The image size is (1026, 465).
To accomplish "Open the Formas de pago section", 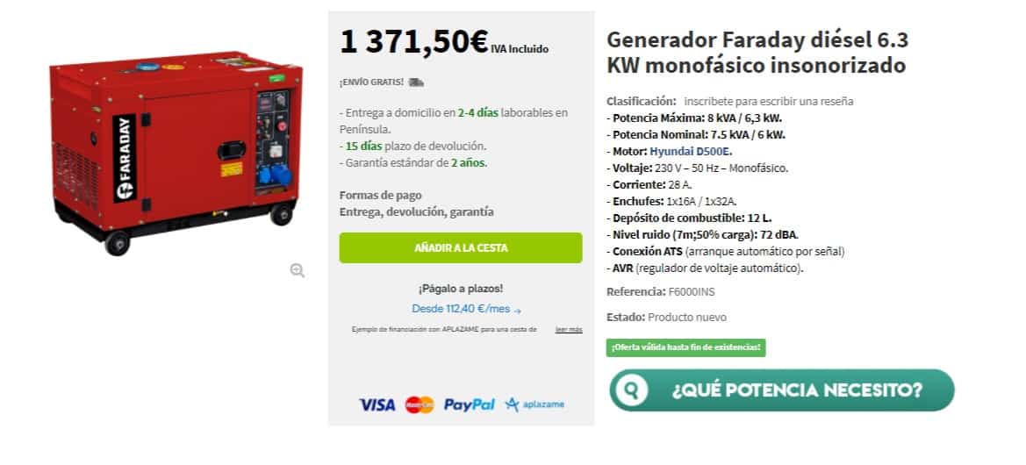I will click(381, 195).
